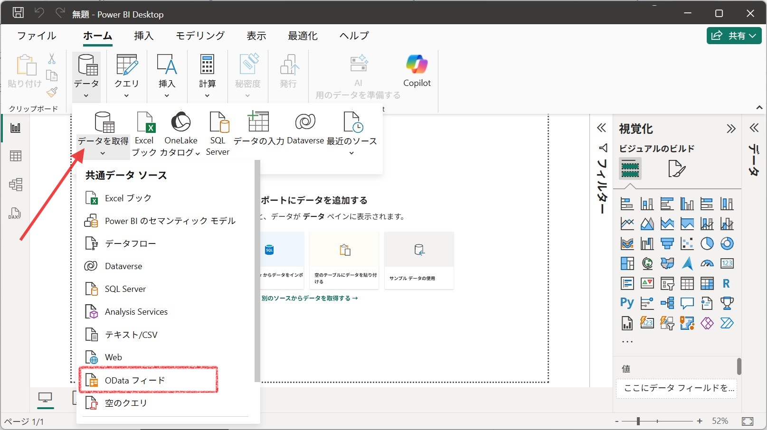Image resolution: width=767 pixels, height=430 pixels.
Task: Select the pie chart visual icon
Action: point(707,243)
